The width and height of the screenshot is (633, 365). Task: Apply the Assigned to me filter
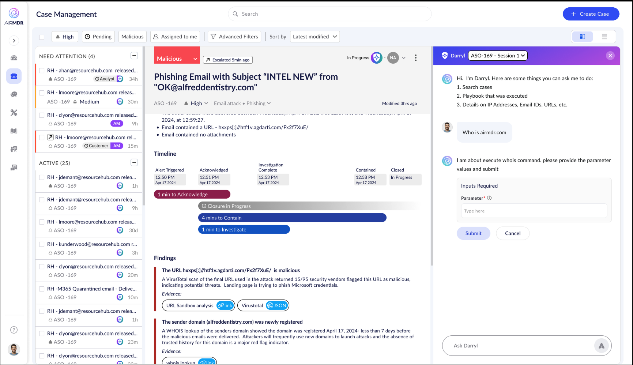(x=175, y=37)
